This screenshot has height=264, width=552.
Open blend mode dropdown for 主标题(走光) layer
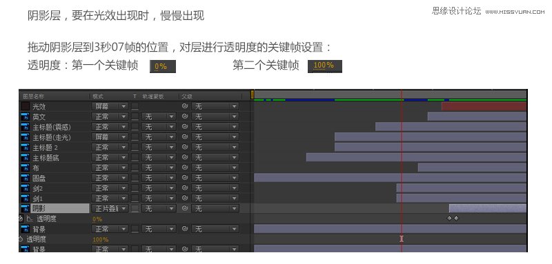coord(110,136)
